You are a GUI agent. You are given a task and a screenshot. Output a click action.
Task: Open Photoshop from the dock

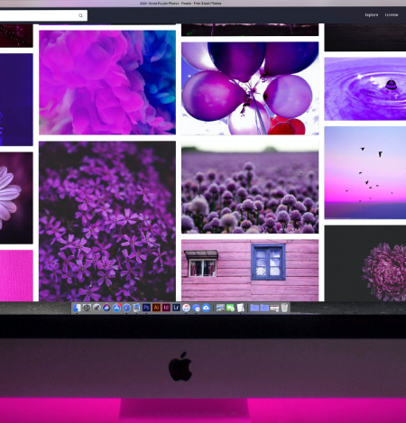(146, 308)
